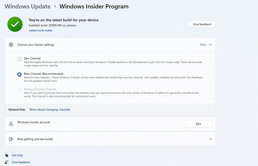Image resolution: width=258 pixels, height=166 pixels.
Task: Click the Give feedback button at top right
Action: pos(202,24)
